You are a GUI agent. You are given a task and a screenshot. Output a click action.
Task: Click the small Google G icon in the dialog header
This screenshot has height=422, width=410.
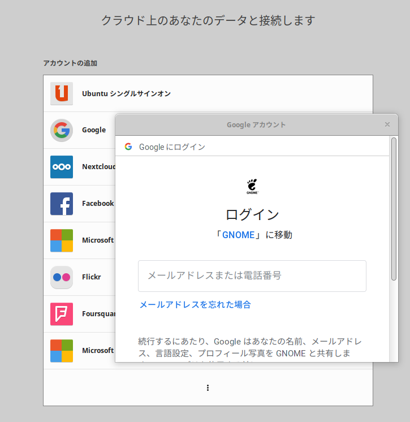point(128,147)
